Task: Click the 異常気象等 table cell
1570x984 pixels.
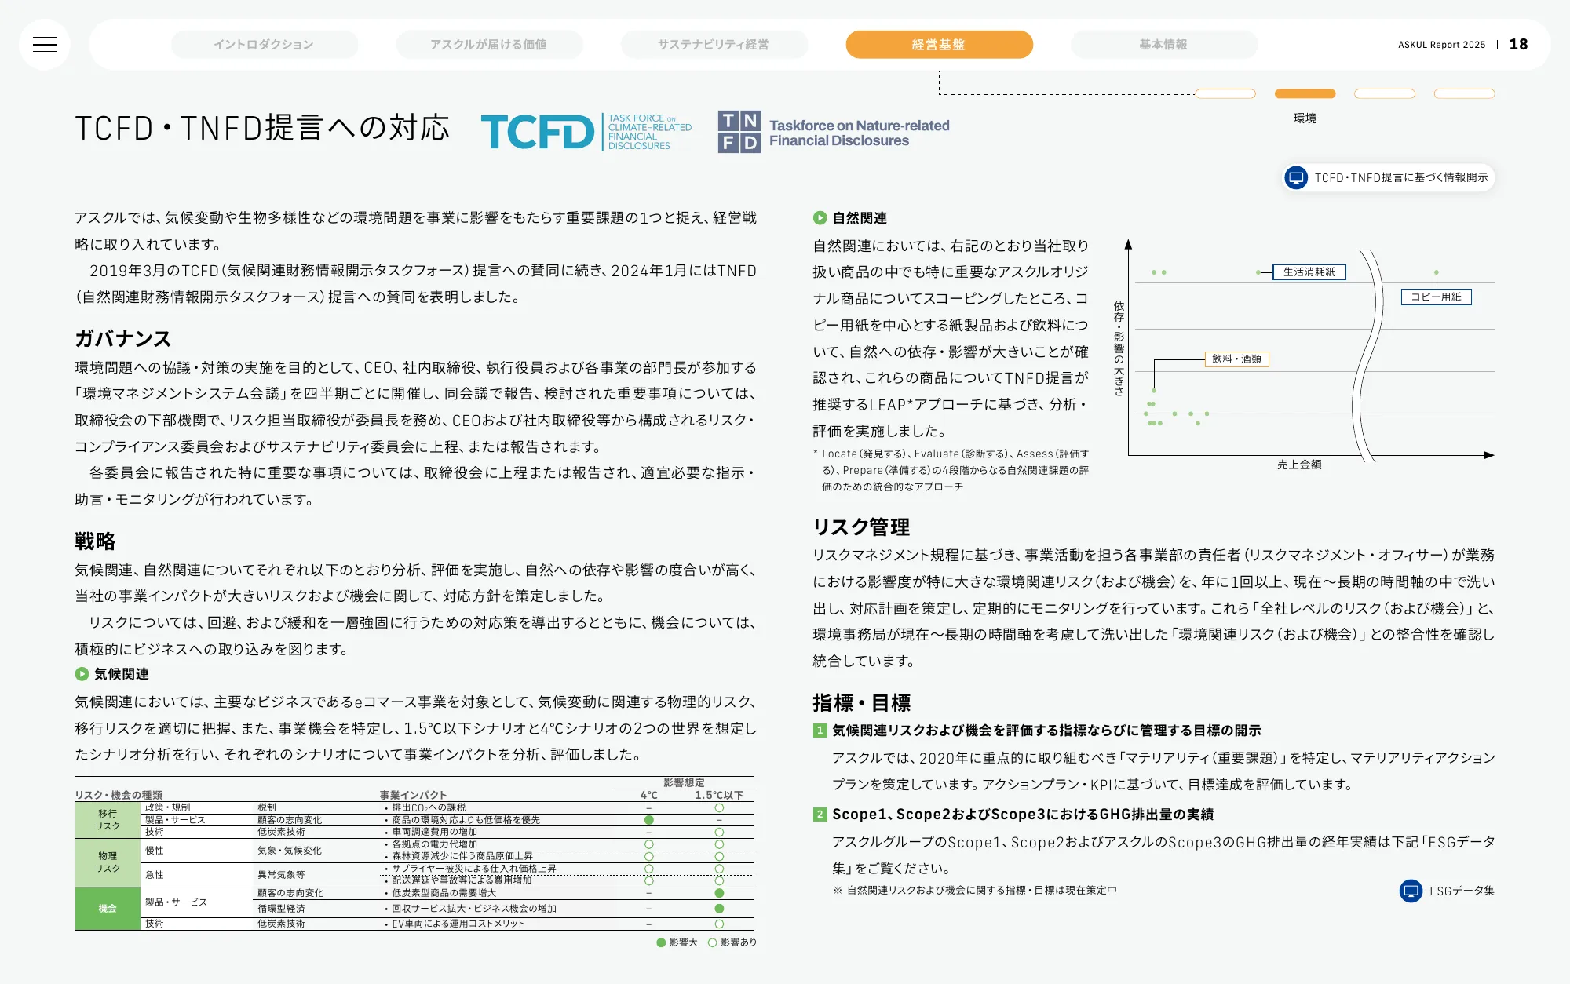Action: coord(281,875)
